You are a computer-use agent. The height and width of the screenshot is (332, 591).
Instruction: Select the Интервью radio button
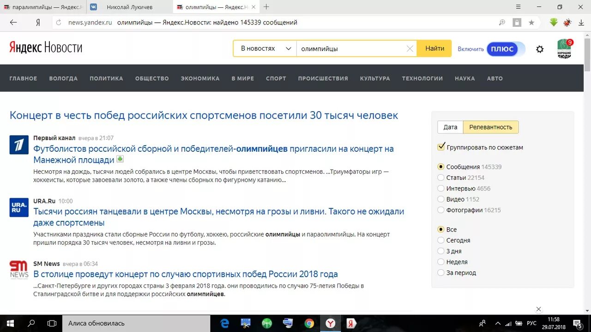pyautogui.click(x=441, y=188)
